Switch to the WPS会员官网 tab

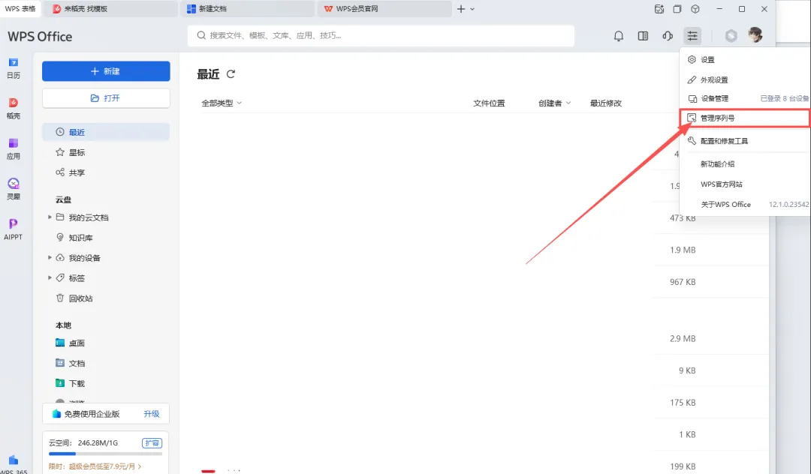point(384,9)
